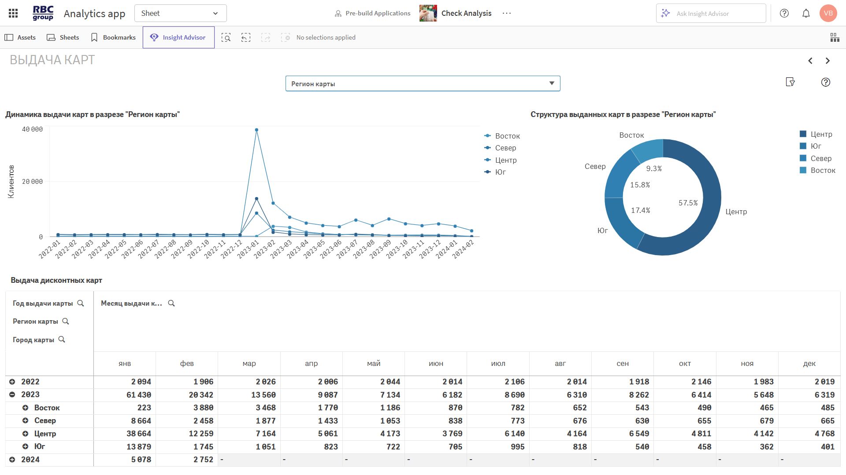
Task: Open the notifications bell
Action: pos(806,13)
